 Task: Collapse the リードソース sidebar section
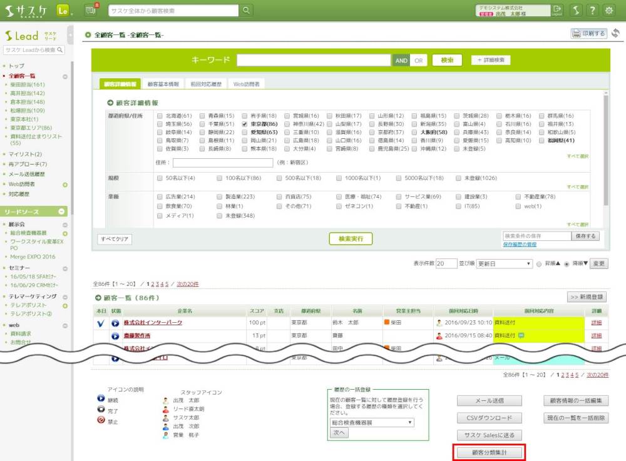coord(63,212)
